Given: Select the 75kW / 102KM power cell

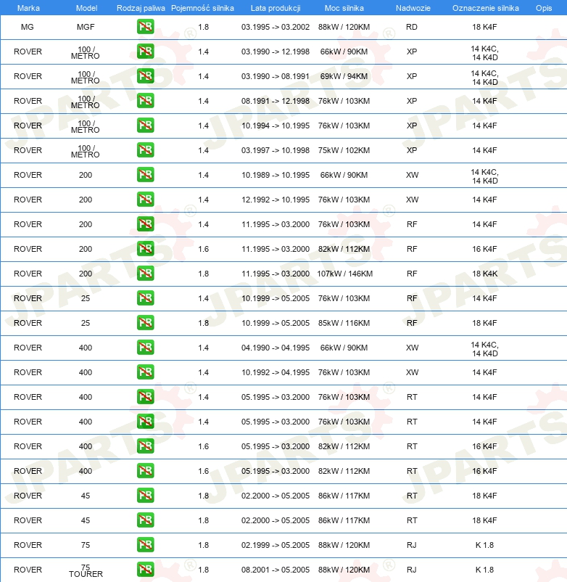Looking at the screenshot, I should [x=344, y=150].
